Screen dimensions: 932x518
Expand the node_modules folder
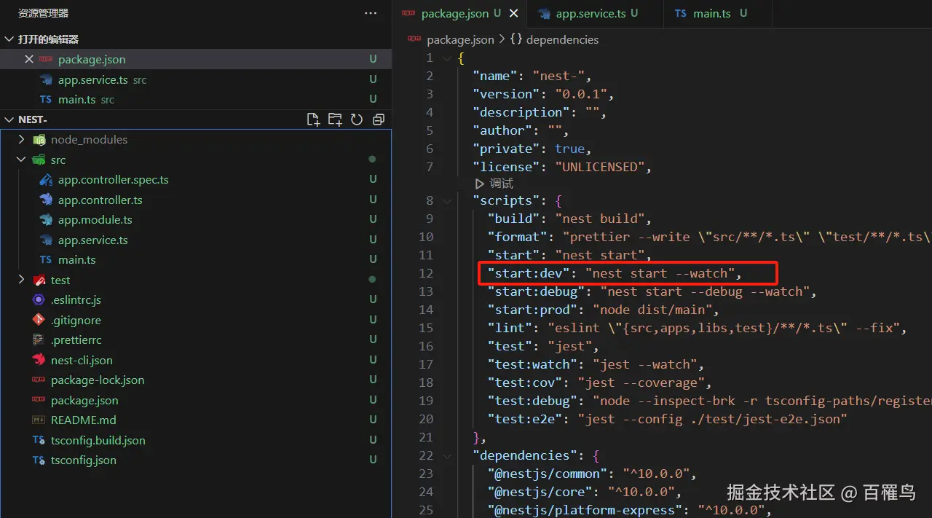point(22,139)
